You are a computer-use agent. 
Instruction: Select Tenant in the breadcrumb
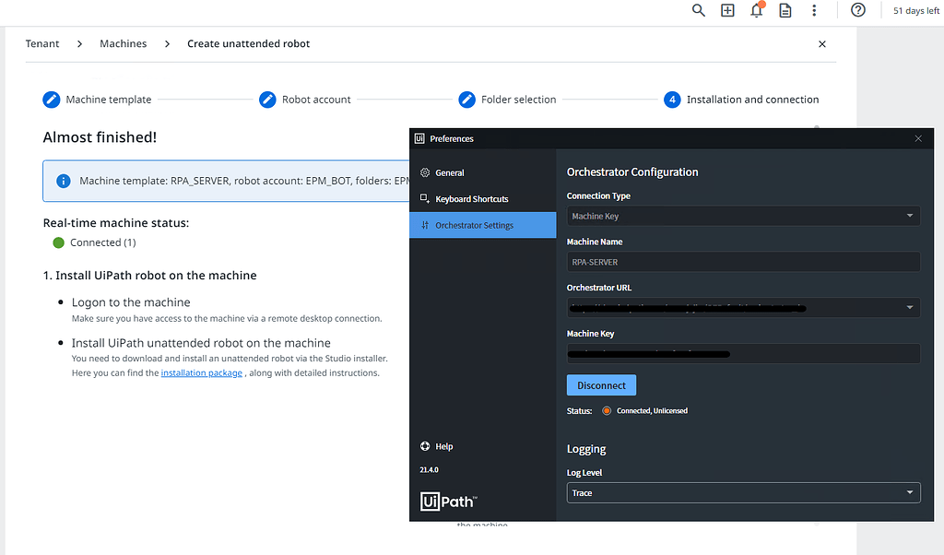[42, 42]
